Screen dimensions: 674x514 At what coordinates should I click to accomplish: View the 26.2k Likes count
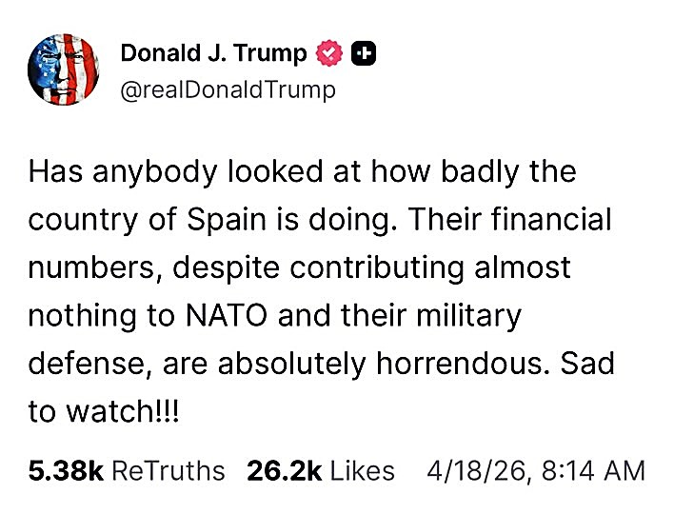(x=281, y=470)
